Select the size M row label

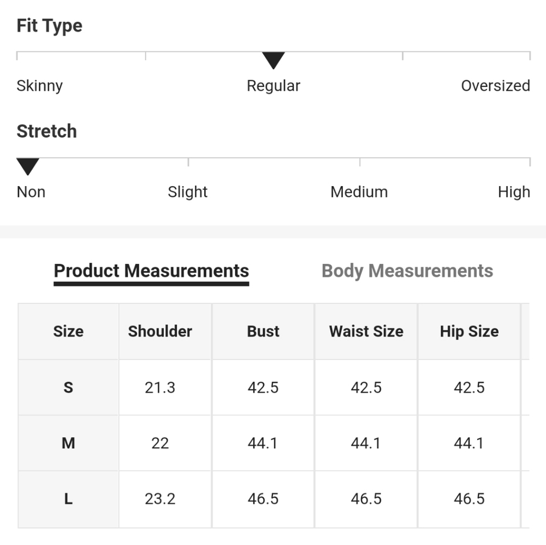pyautogui.click(x=68, y=443)
